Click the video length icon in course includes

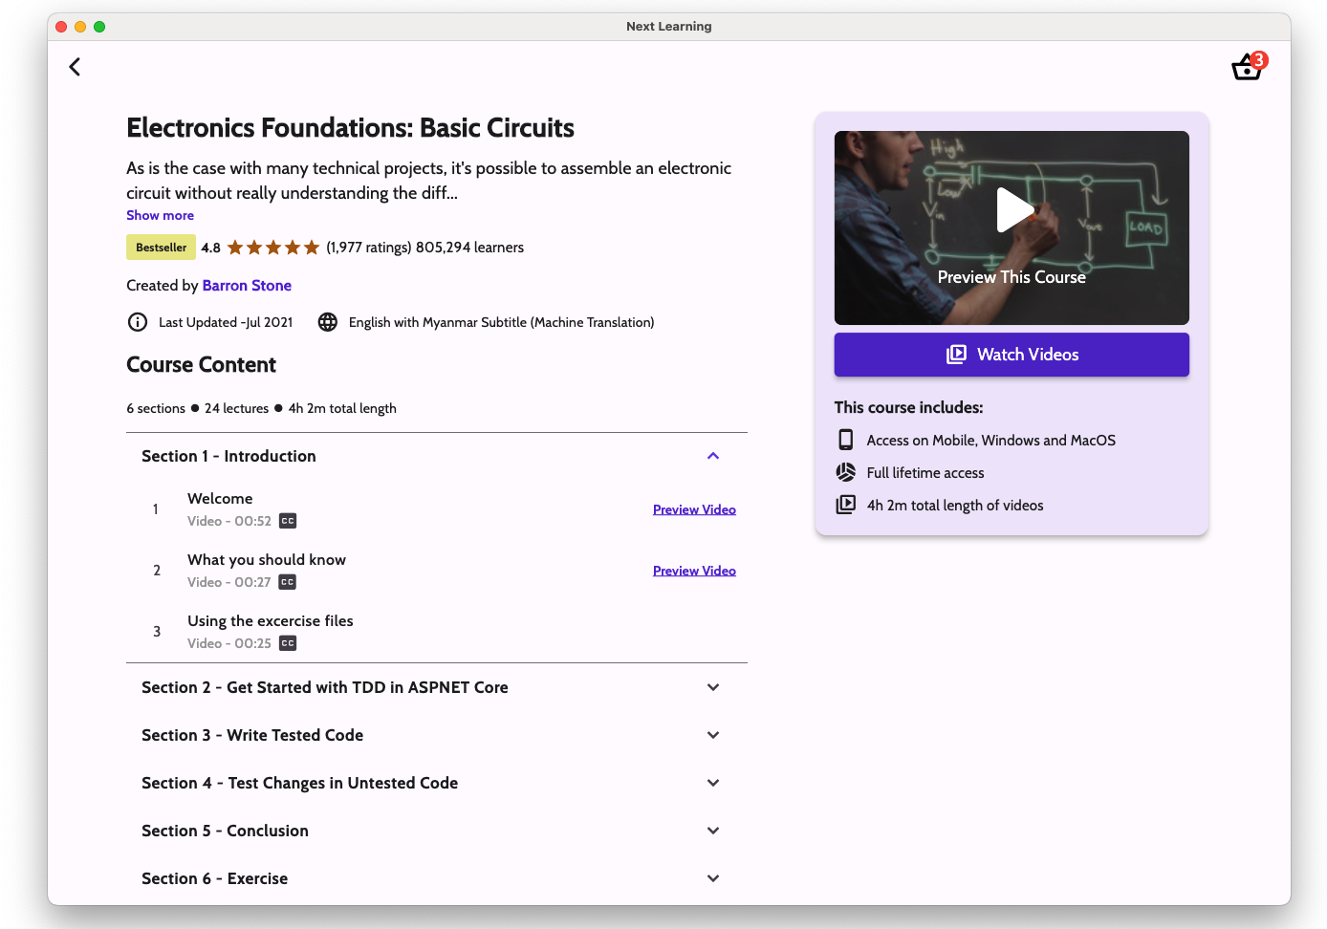pyautogui.click(x=846, y=505)
